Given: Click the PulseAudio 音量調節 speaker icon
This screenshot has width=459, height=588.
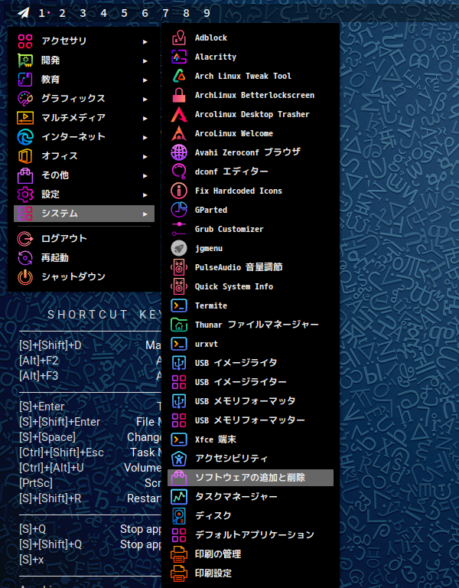Looking at the screenshot, I should (179, 267).
